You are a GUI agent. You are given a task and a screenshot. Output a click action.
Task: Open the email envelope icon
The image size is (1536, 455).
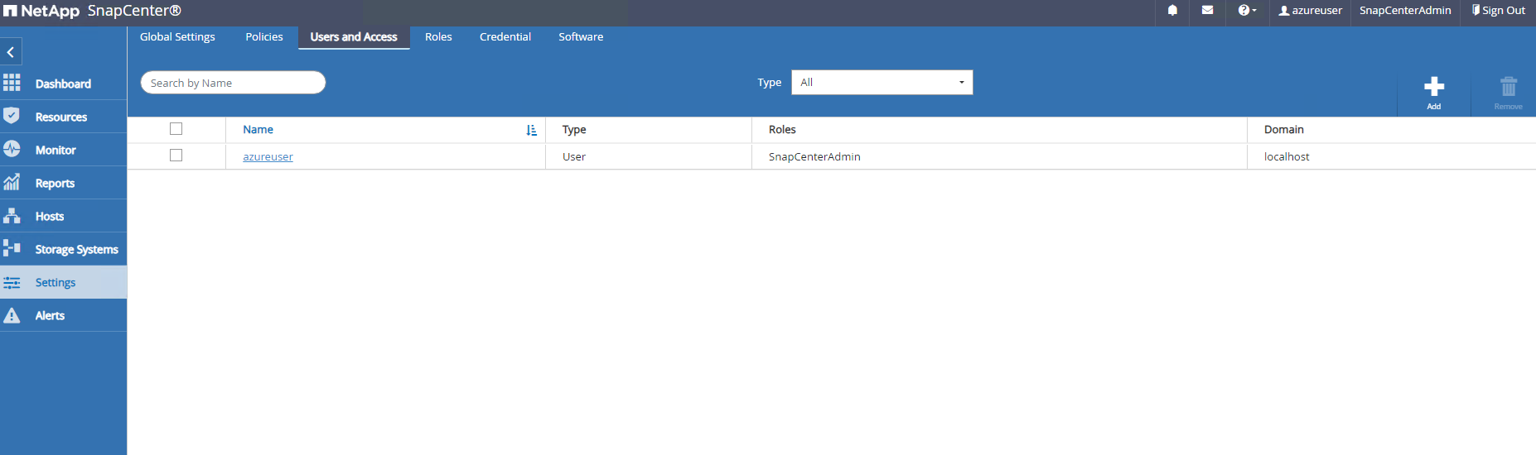click(x=1207, y=11)
